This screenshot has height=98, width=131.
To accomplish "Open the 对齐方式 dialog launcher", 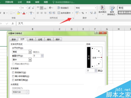I will pyautogui.click(x=73, y=18).
